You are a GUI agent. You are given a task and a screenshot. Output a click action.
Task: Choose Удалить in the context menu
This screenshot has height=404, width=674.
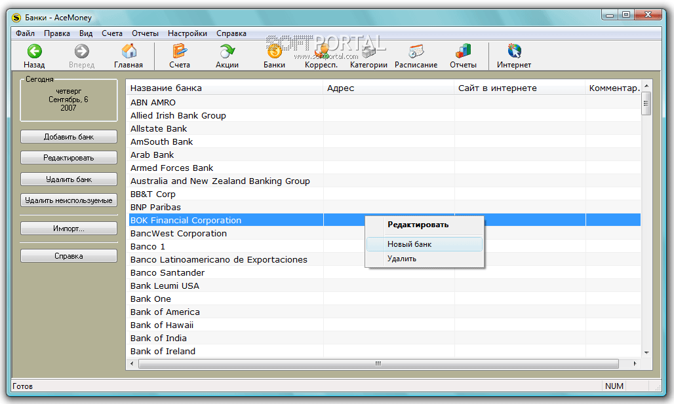(425, 259)
